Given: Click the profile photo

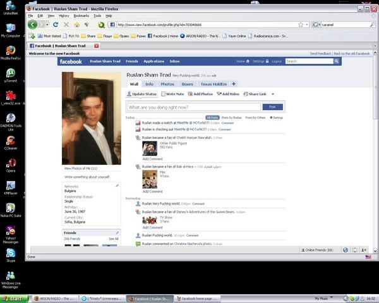Looking at the screenshot, I should 92,119.
